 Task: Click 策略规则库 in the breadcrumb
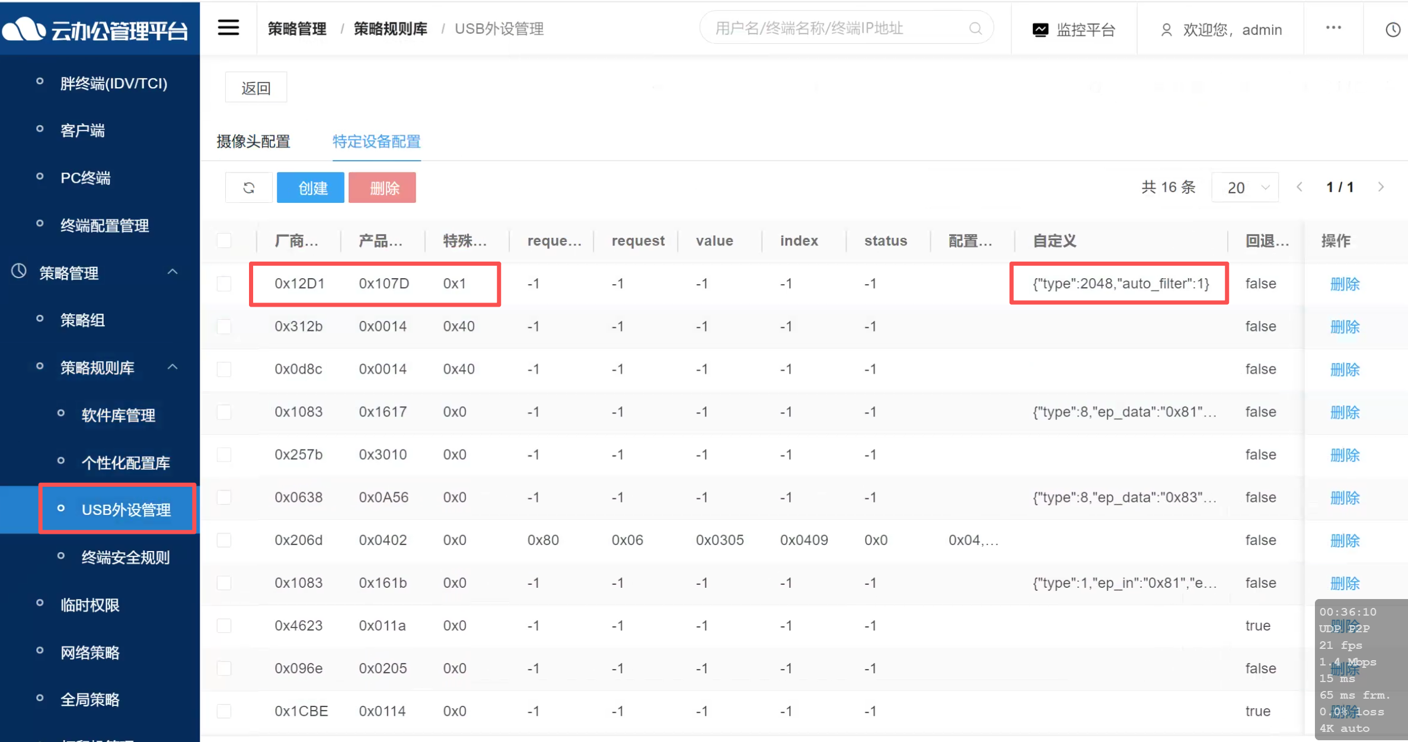391,28
